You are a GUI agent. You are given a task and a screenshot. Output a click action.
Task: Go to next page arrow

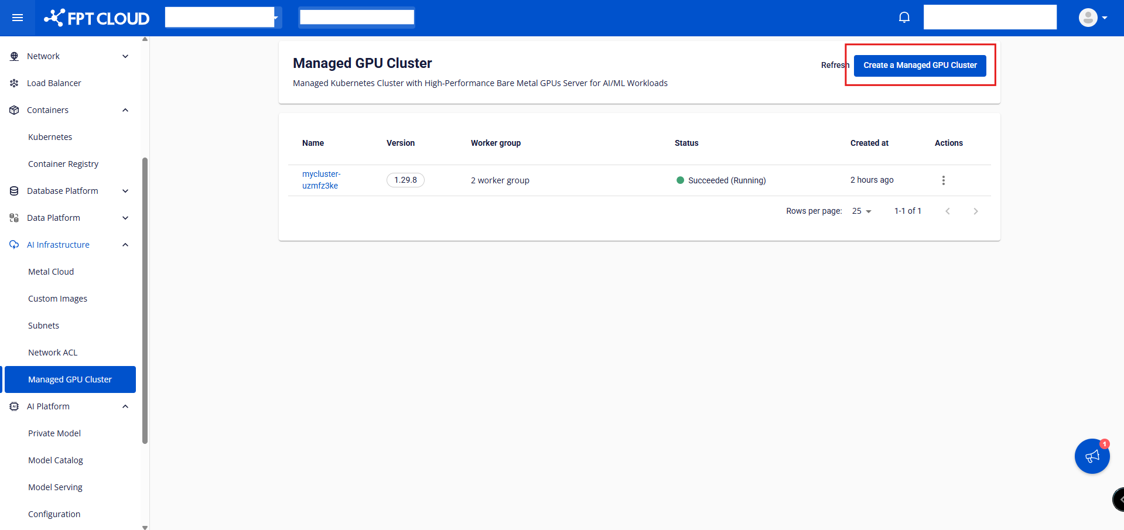click(975, 211)
